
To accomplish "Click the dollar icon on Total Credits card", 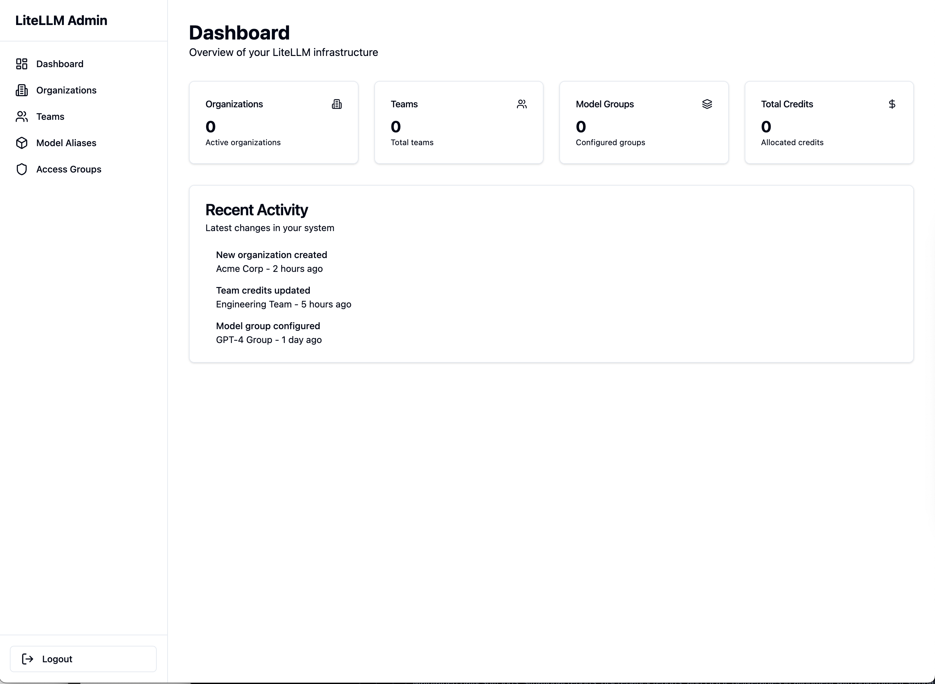I will (x=892, y=104).
